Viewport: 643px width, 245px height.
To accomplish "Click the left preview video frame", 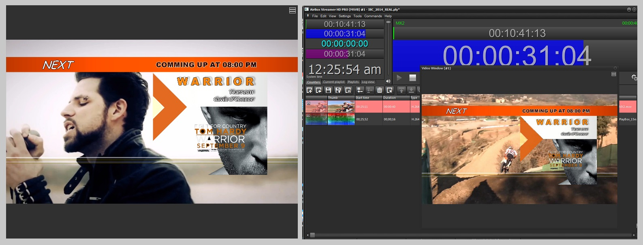I will [x=152, y=121].
